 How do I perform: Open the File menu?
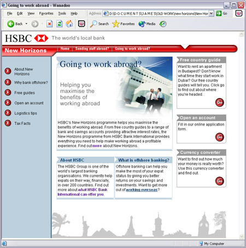[x=9, y=14]
